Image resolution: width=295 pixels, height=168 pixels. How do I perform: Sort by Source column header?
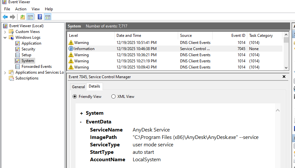tap(195, 36)
